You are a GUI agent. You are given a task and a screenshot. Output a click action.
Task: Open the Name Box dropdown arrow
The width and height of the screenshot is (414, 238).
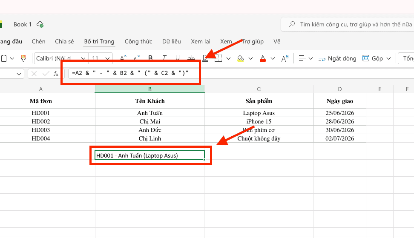[19, 74]
